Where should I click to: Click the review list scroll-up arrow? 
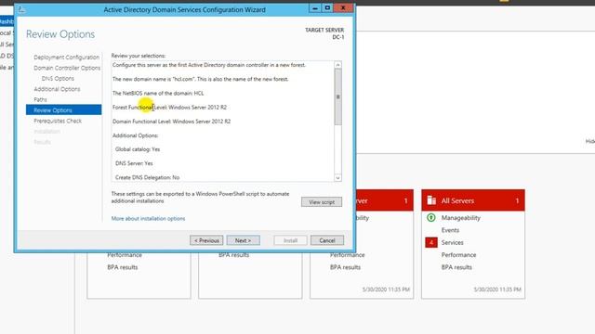click(x=337, y=65)
